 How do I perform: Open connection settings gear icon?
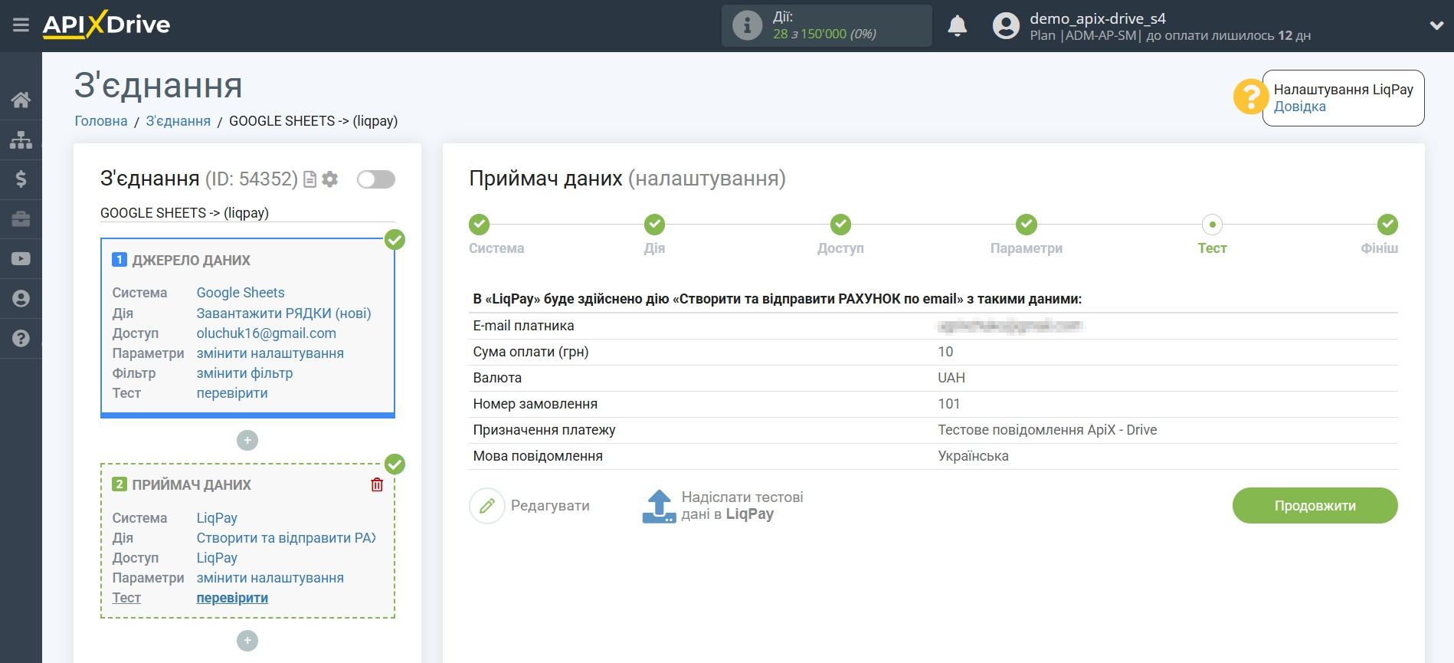(x=330, y=179)
